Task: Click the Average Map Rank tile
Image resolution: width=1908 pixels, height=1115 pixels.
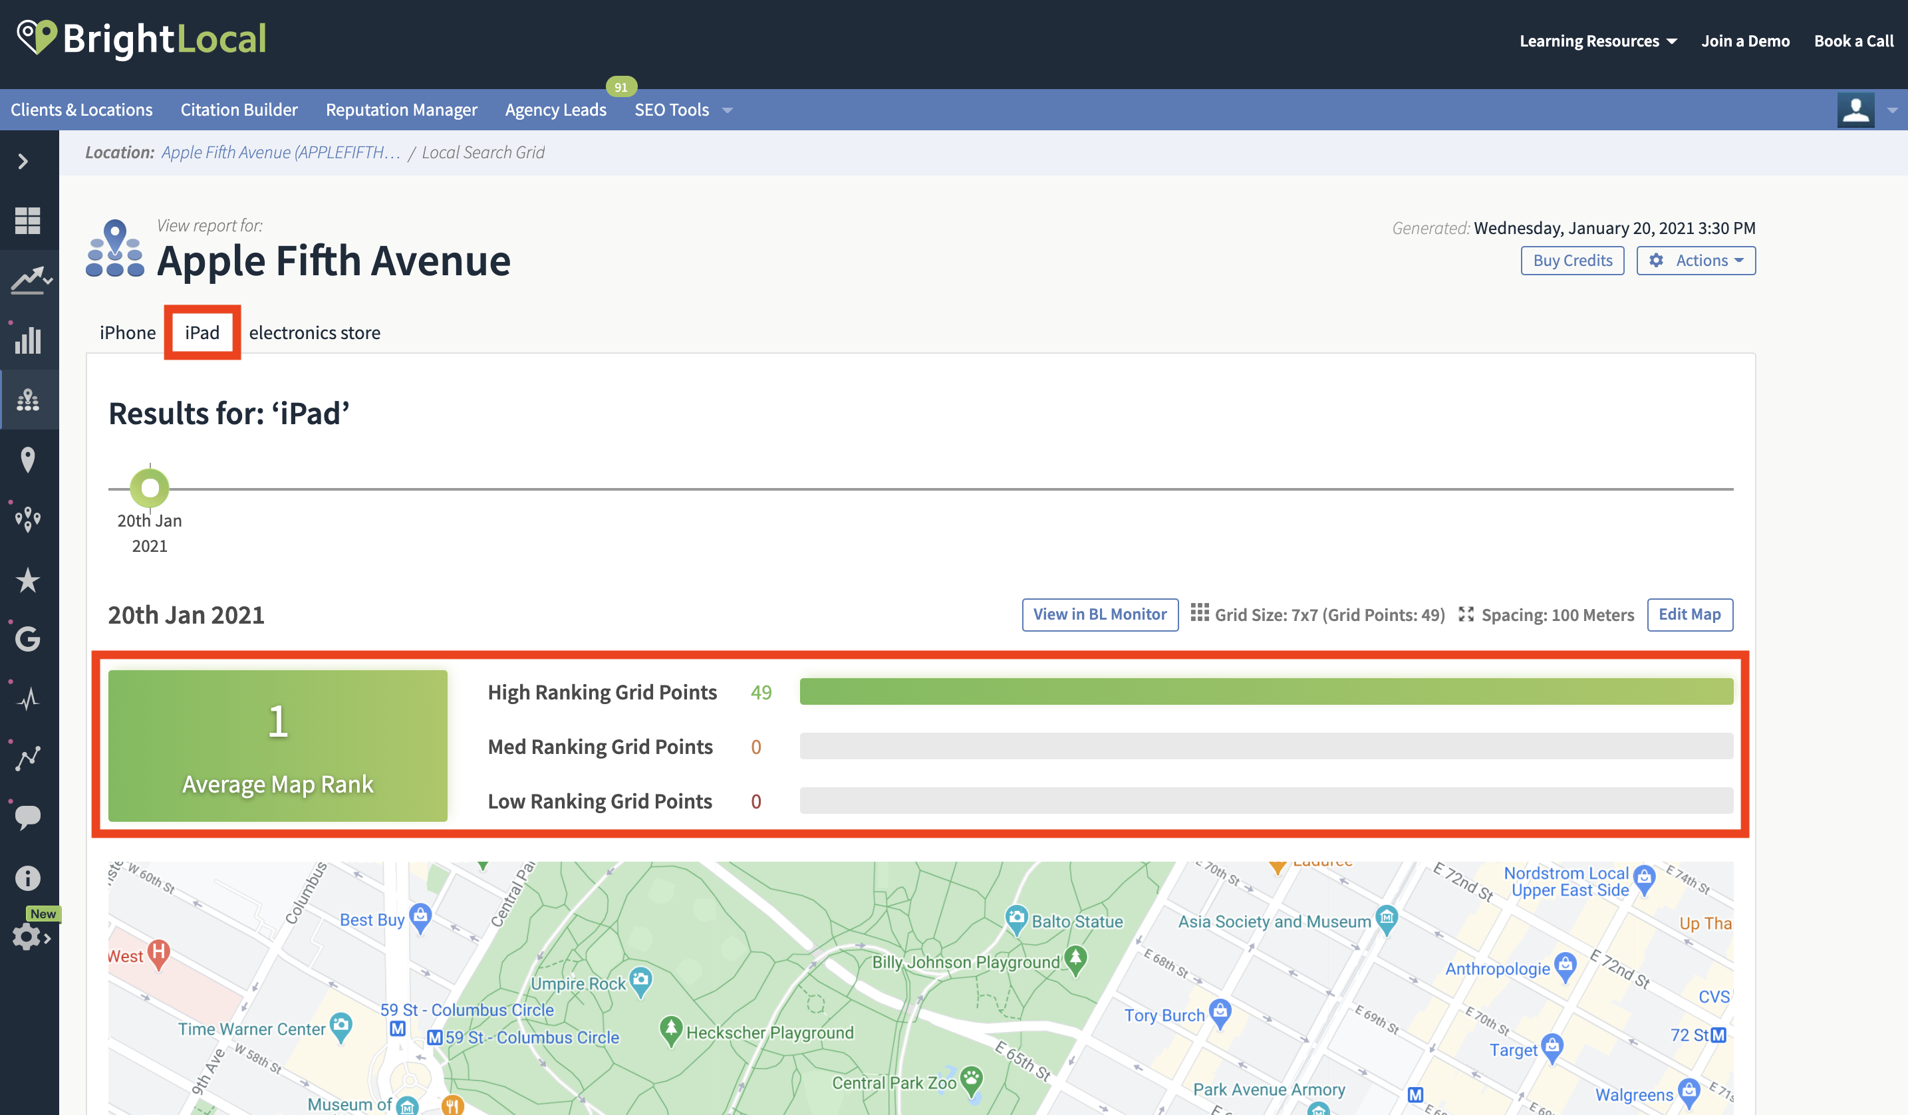Action: pyautogui.click(x=278, y=745)
